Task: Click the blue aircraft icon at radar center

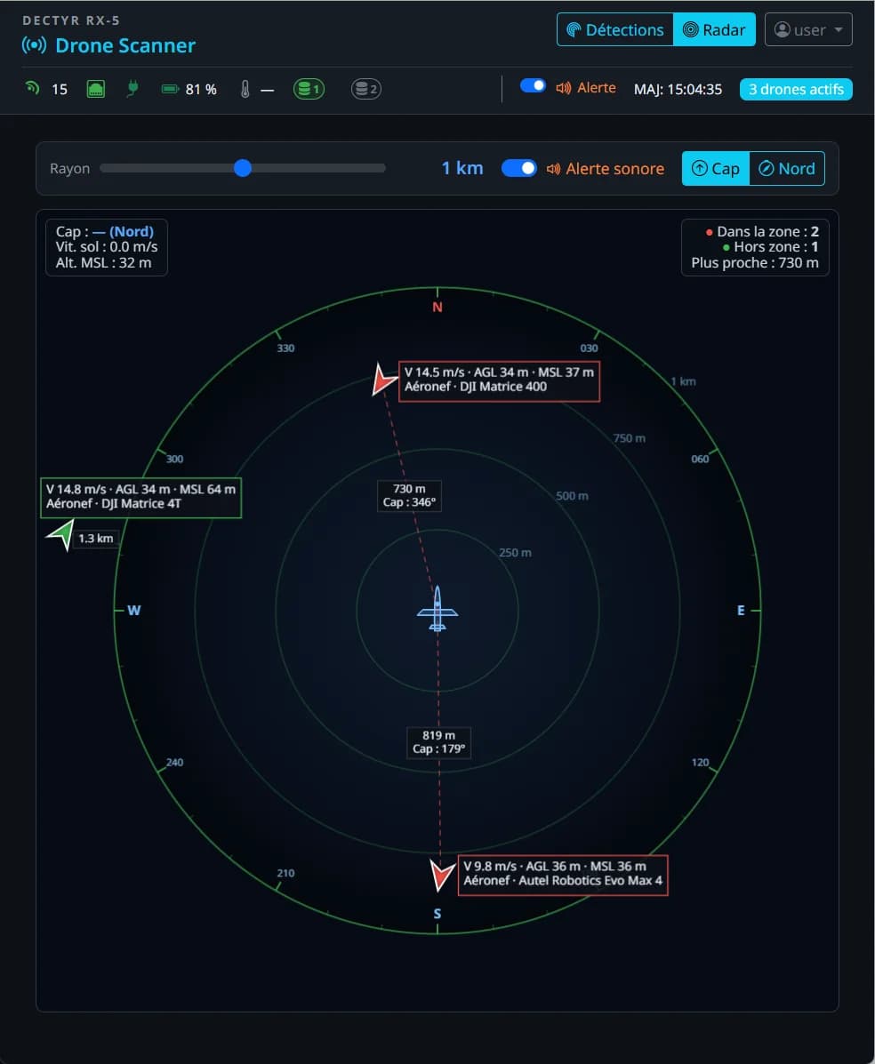Action: click(x=437, y=609)
